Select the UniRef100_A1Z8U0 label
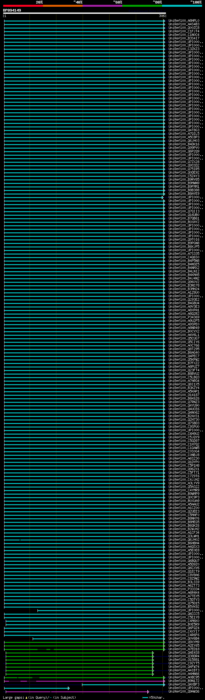 click(x=184, y=292)
